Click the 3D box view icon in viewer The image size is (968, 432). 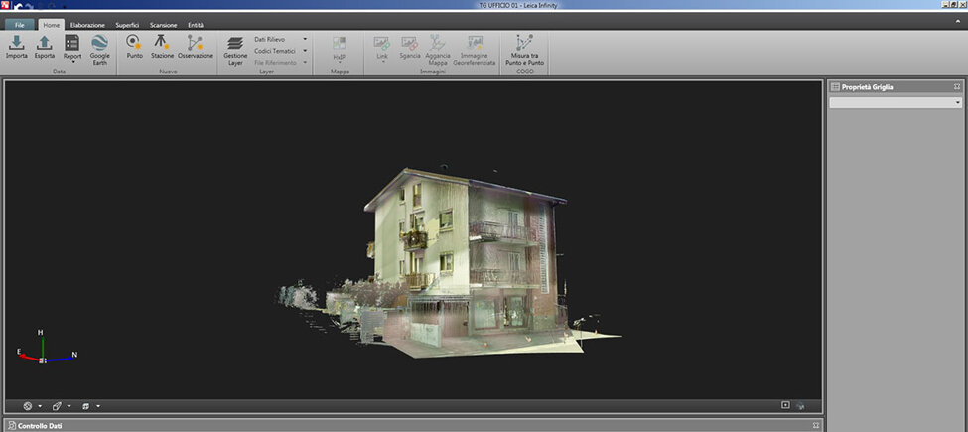coord(57,406)
